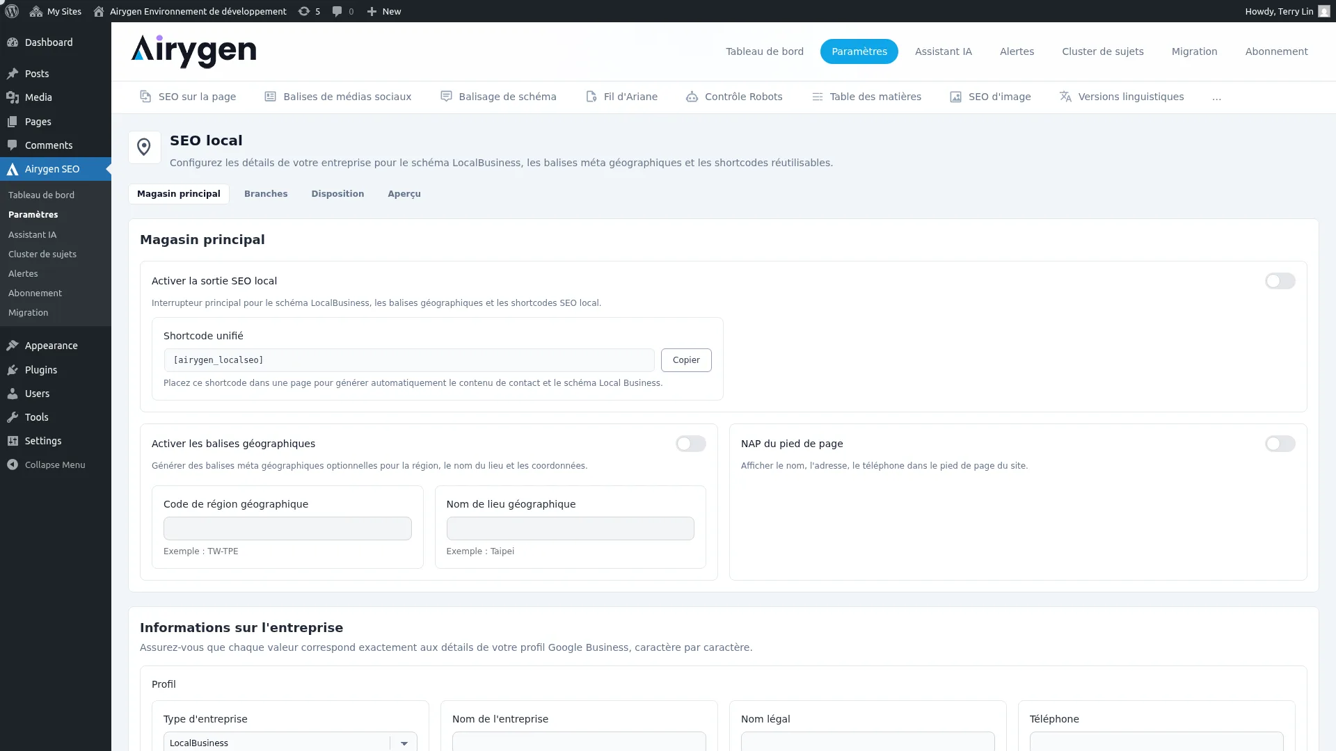Click the Airygen SEO sidebar icon
This screenshot has height=751, width=1336.
13,169
